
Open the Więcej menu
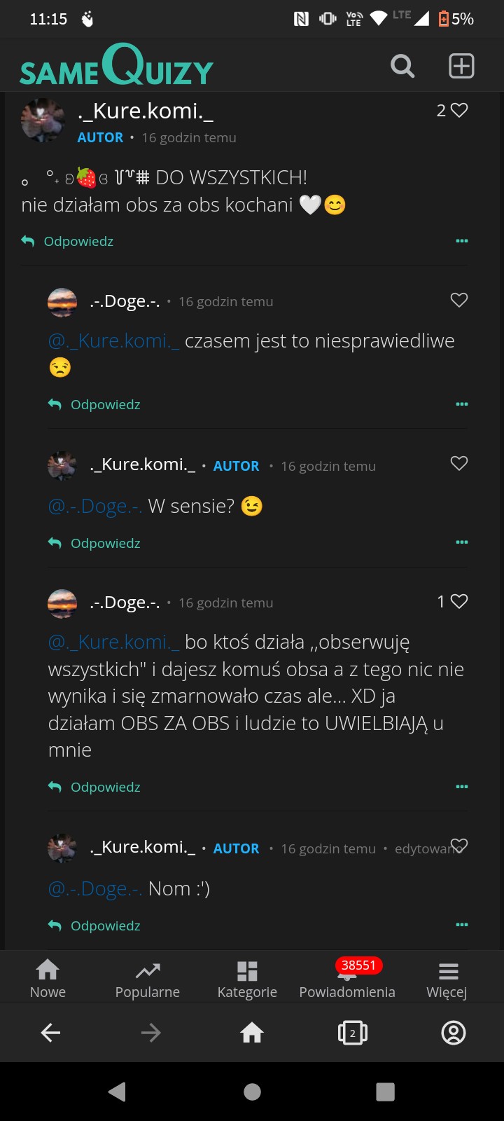447,979
